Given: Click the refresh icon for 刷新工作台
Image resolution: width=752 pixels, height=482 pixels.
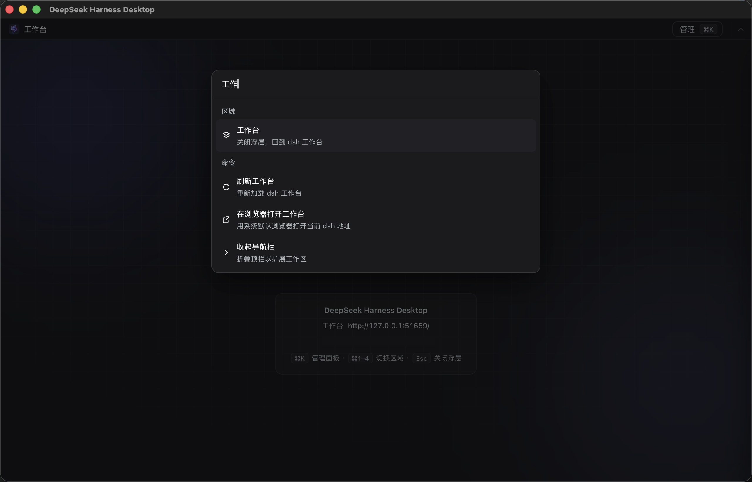Looking at the screenshot, I should pyautogui.click(x=226, y=187).
